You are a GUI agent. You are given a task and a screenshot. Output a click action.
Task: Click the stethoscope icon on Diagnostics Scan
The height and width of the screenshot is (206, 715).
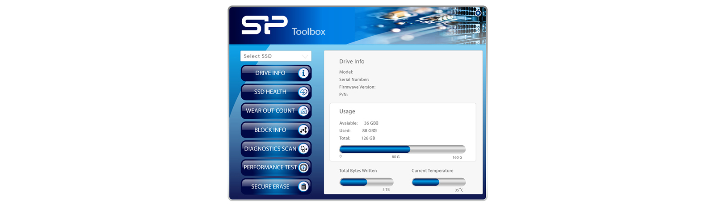303,149
